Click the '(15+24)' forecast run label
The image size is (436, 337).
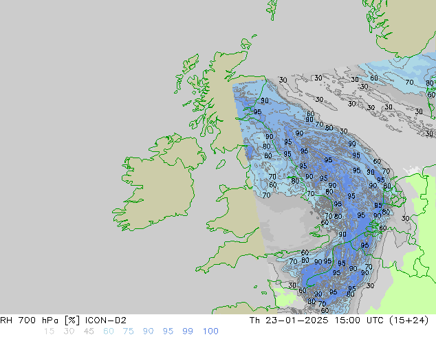pos(409,320)
